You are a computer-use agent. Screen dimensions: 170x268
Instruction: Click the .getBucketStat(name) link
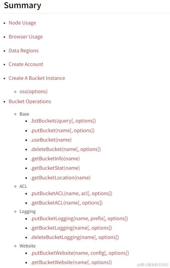(55, 168)
